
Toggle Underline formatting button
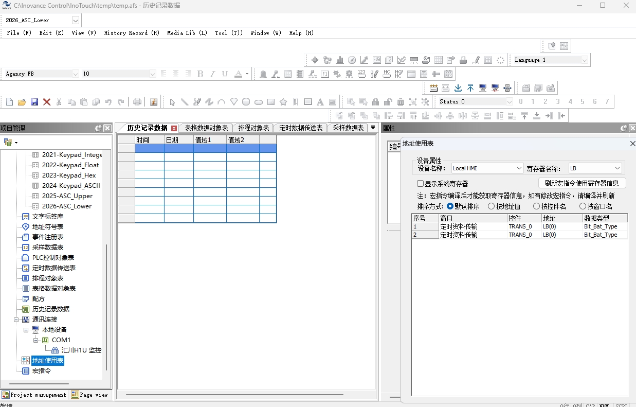pos(225,74)
